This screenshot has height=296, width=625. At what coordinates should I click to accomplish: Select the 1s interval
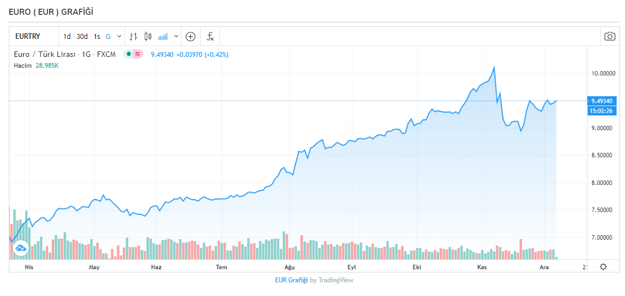click(96, 37)
